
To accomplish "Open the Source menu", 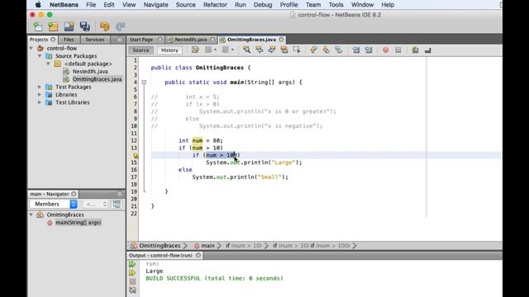I will tap(185, 5).
